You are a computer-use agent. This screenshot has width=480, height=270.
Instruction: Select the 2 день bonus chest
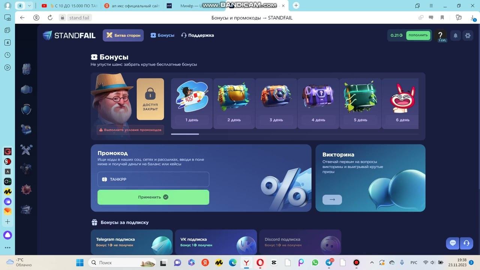[x=234, y=103]
